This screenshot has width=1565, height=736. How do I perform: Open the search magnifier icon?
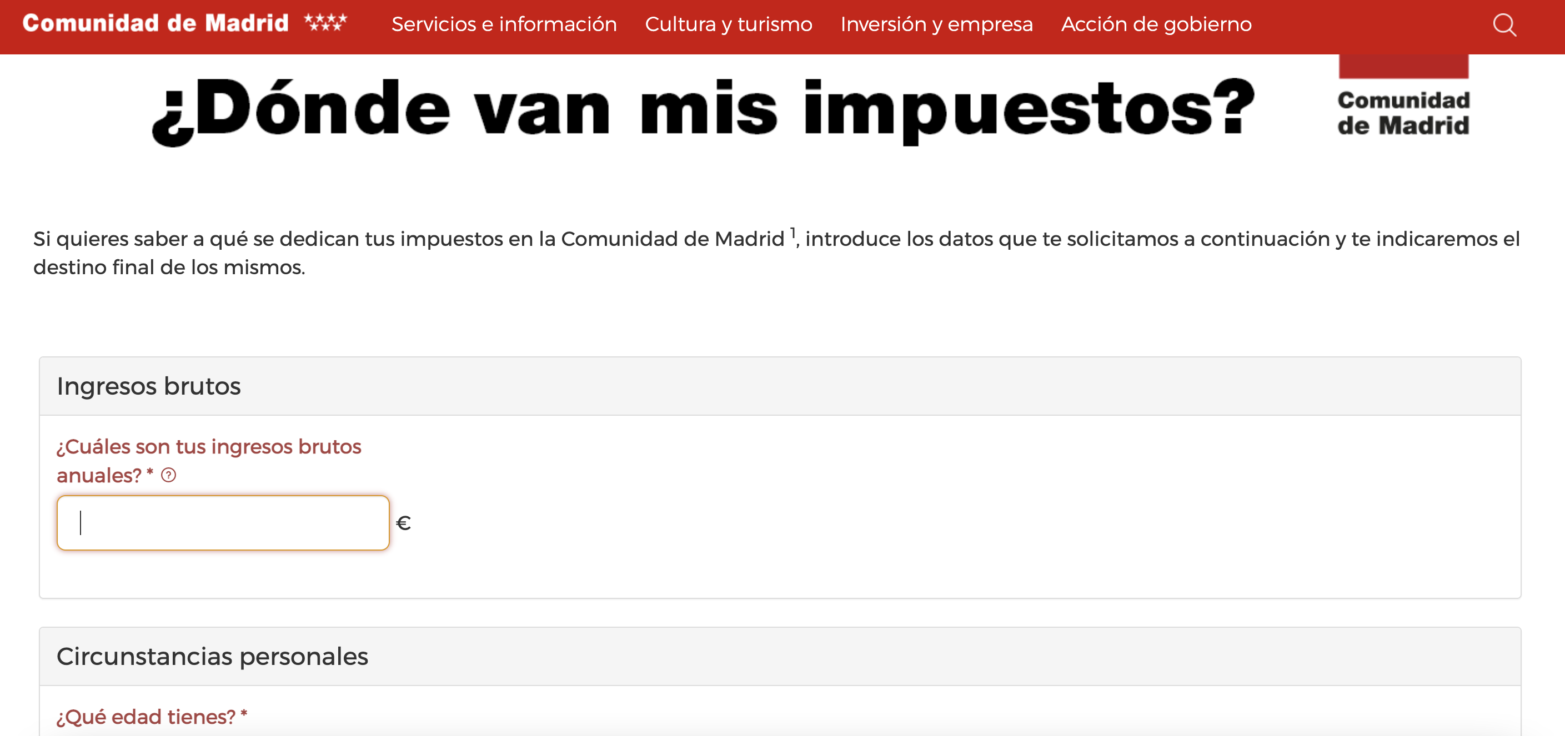[x=1504, y=25]
